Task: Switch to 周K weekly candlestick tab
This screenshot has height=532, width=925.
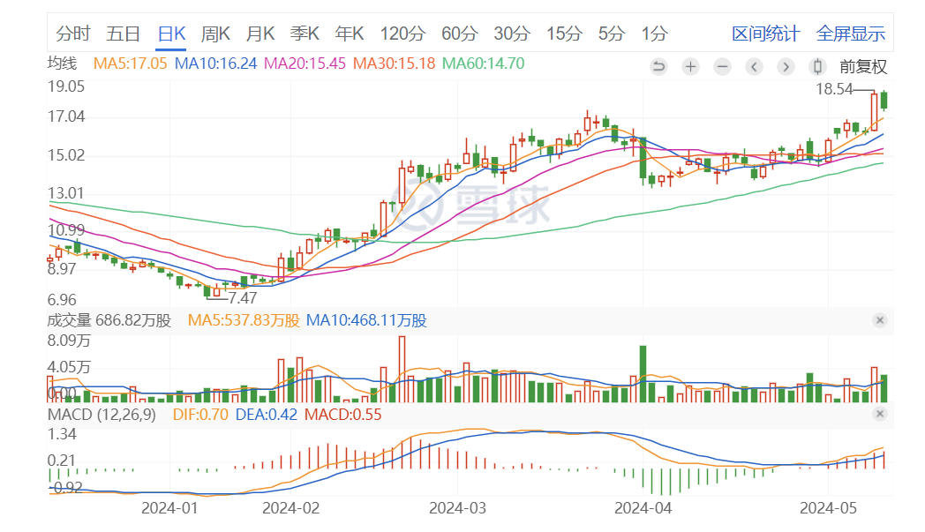Action: point(215,34)
